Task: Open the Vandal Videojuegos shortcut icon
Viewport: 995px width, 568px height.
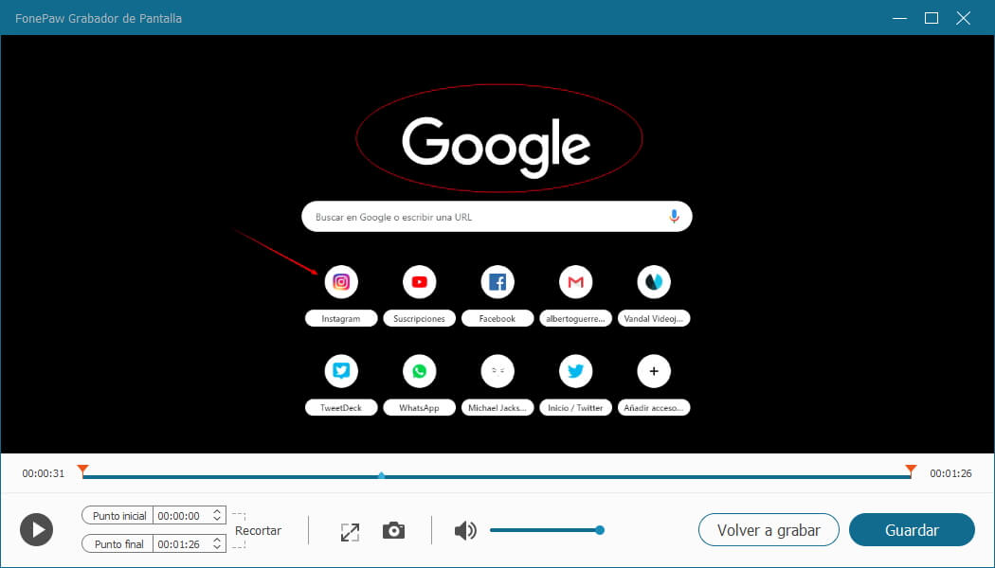Action: (654, 281)
